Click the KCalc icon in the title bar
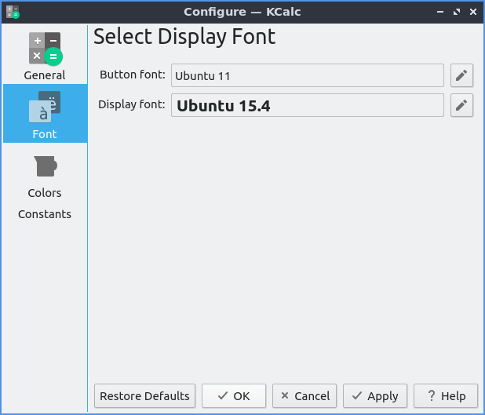This screenshot has width=485, height=415. pos(12,12)
